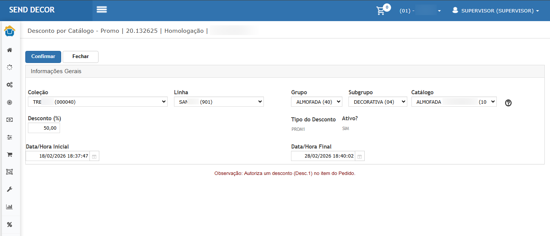
Task: Click the Desconto (%) input field
Action: (44, 128)
